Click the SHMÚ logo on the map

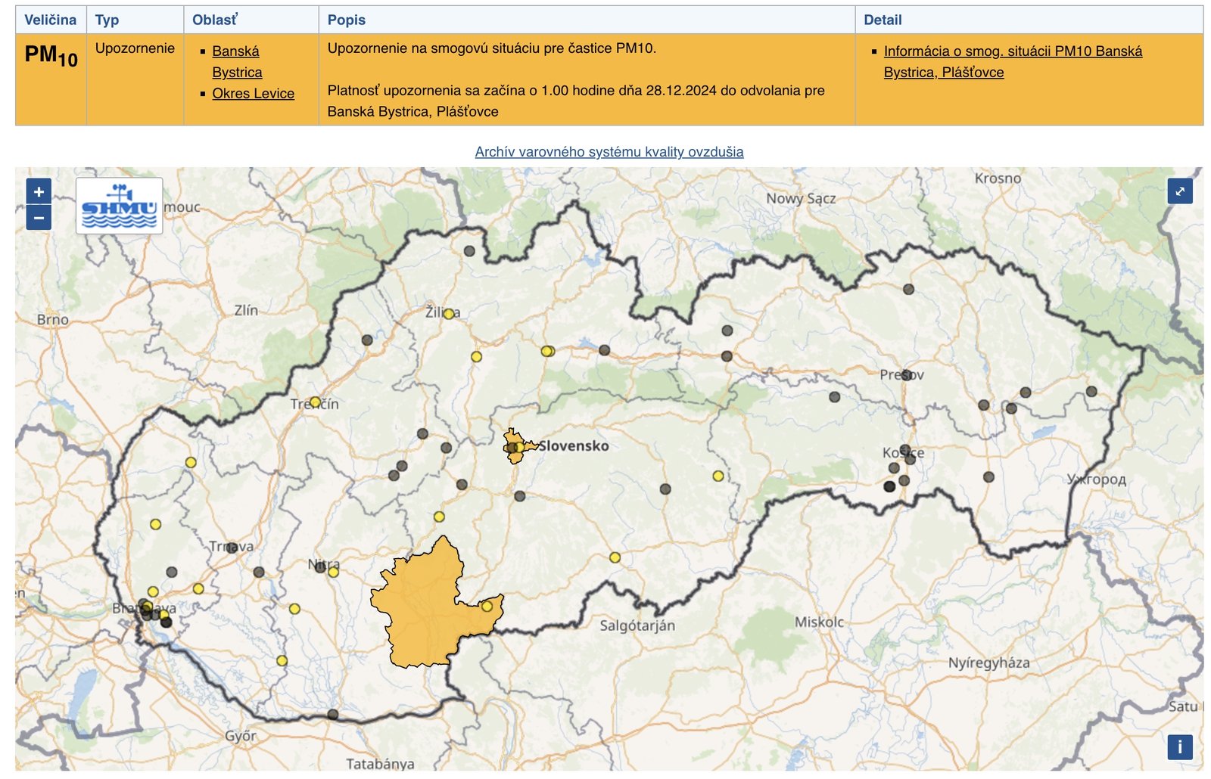pos(120,206)
